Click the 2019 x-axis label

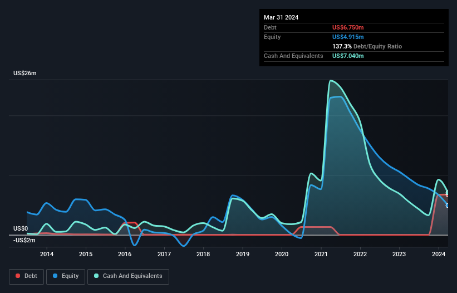click(x=243, y=254)
